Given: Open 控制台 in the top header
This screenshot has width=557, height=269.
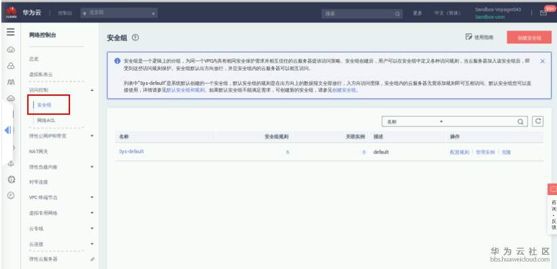Looking at the screenshot, I should coord(65,13).
